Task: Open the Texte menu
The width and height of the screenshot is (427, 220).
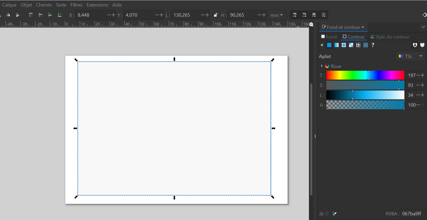Action: (61, 5)
